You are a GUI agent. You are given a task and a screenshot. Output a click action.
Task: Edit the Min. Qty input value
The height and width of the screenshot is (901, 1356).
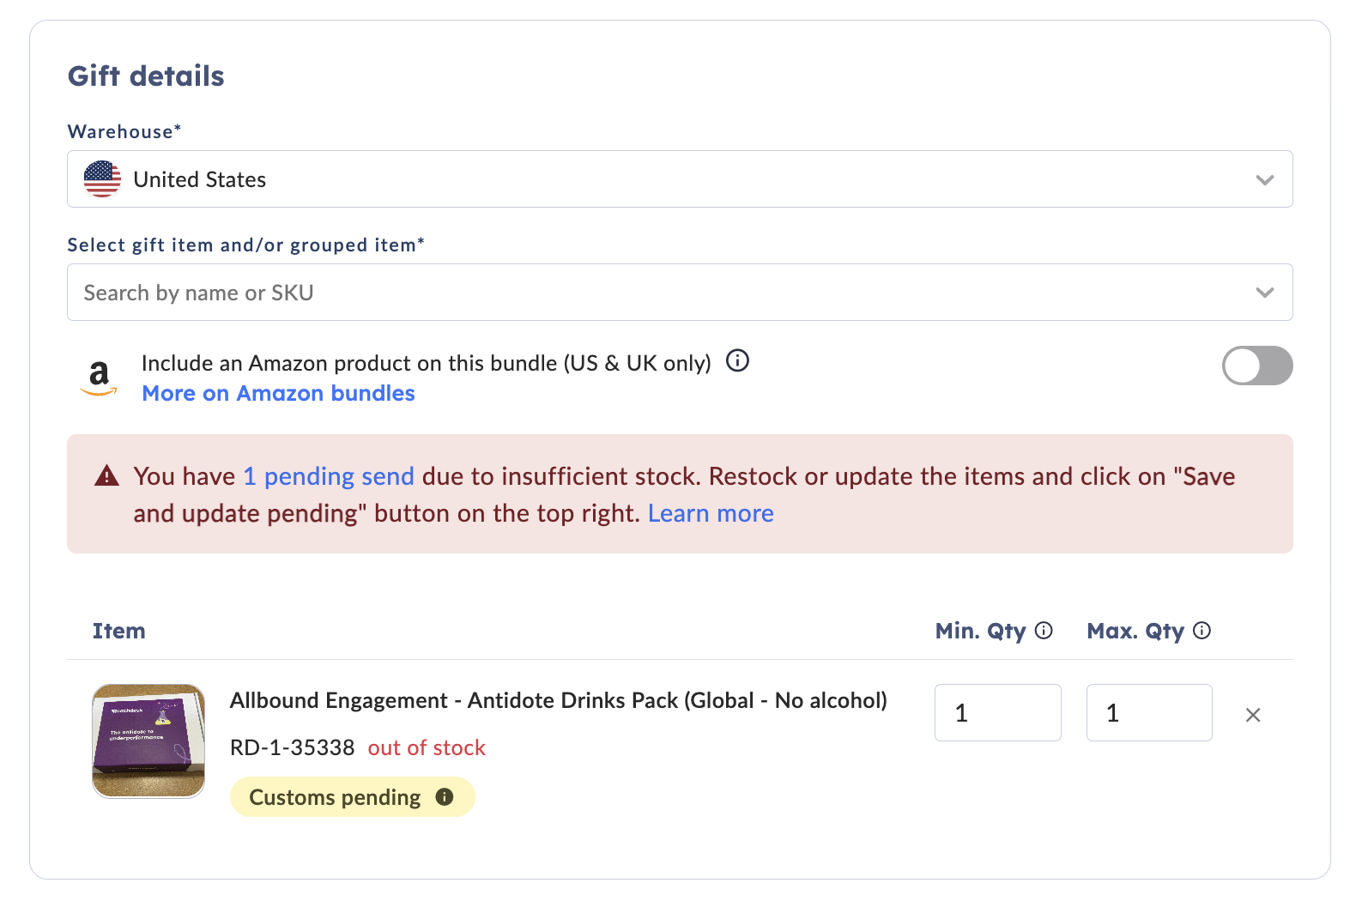tap(998, 712)
